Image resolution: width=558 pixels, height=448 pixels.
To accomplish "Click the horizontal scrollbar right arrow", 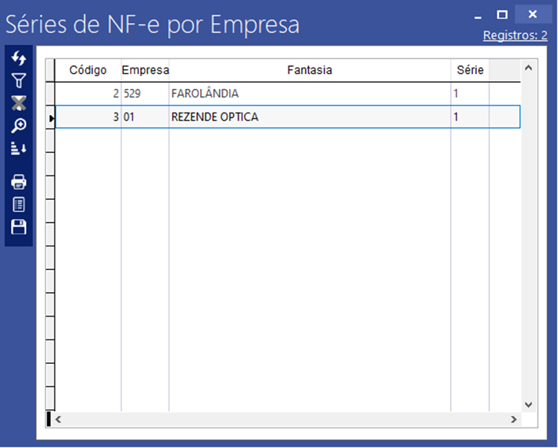I will 513,420.
